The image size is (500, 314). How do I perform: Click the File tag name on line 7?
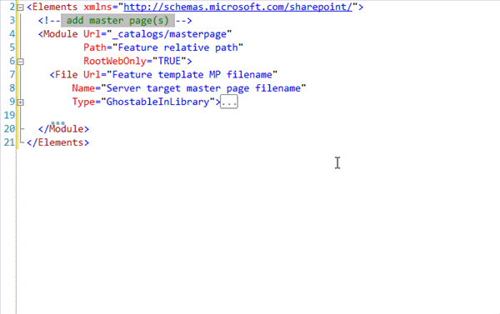click(x=66, y=75)
